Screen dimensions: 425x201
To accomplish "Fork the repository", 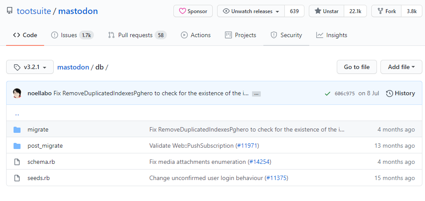I will (x=386, y=11).
